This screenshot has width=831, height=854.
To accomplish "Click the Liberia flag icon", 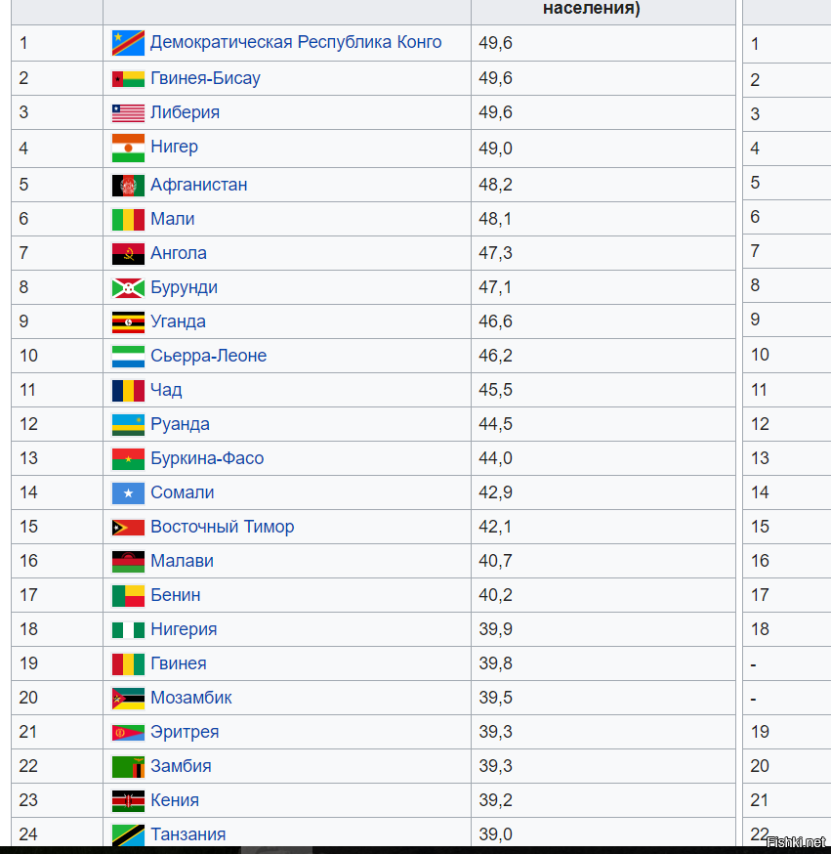I will [x=128, y=112].
